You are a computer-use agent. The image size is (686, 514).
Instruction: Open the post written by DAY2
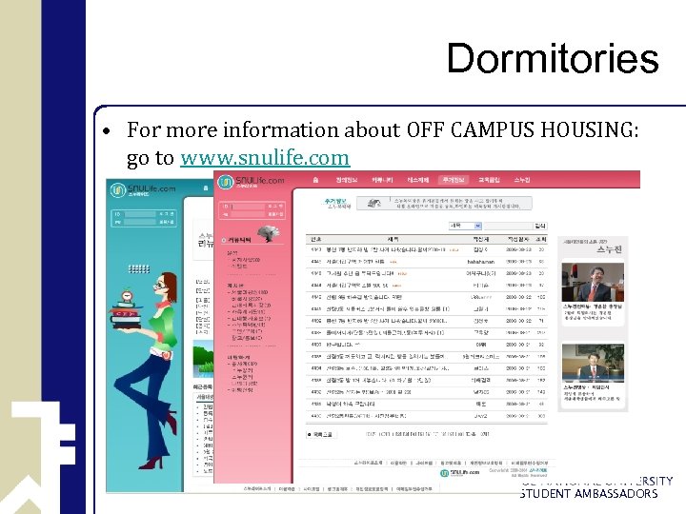click(x=427, y=416)
